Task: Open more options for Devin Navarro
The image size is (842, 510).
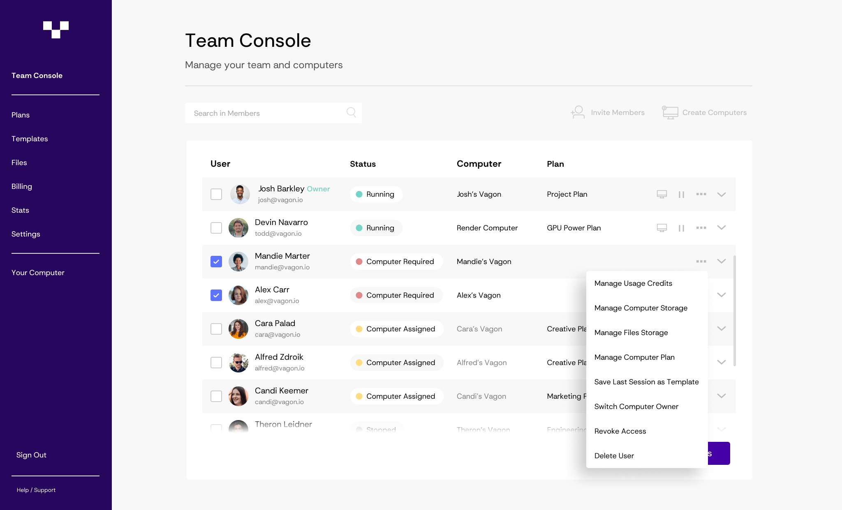Action: coord(701,228)
